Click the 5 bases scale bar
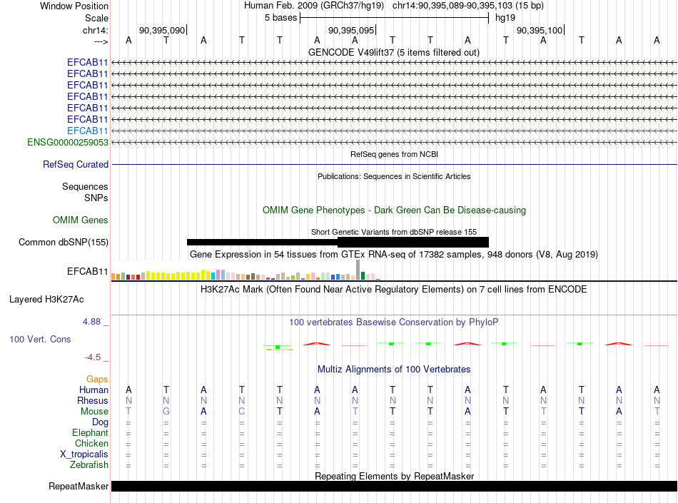The height and width of the screenshot is (503, 678). point(395,18)
